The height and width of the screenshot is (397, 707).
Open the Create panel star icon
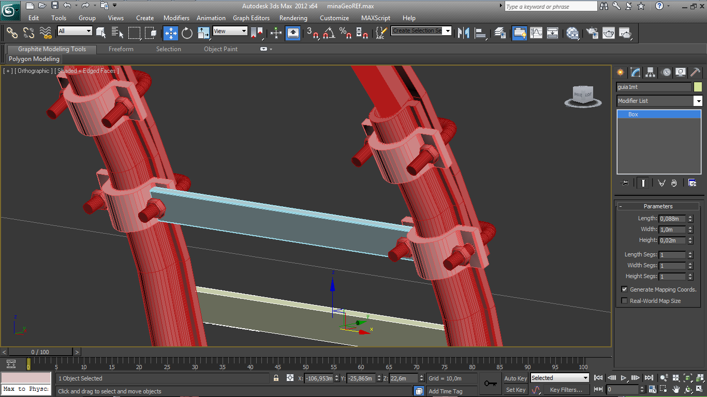click(620, 72)
